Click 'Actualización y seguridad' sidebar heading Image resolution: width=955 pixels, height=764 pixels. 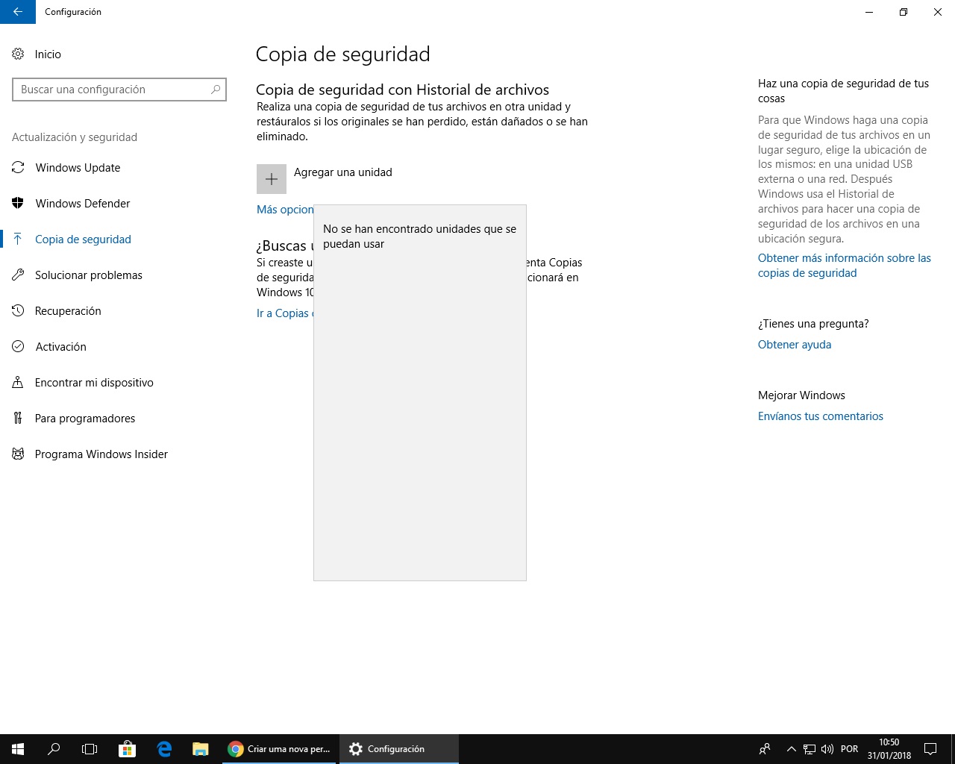point(75,137)
